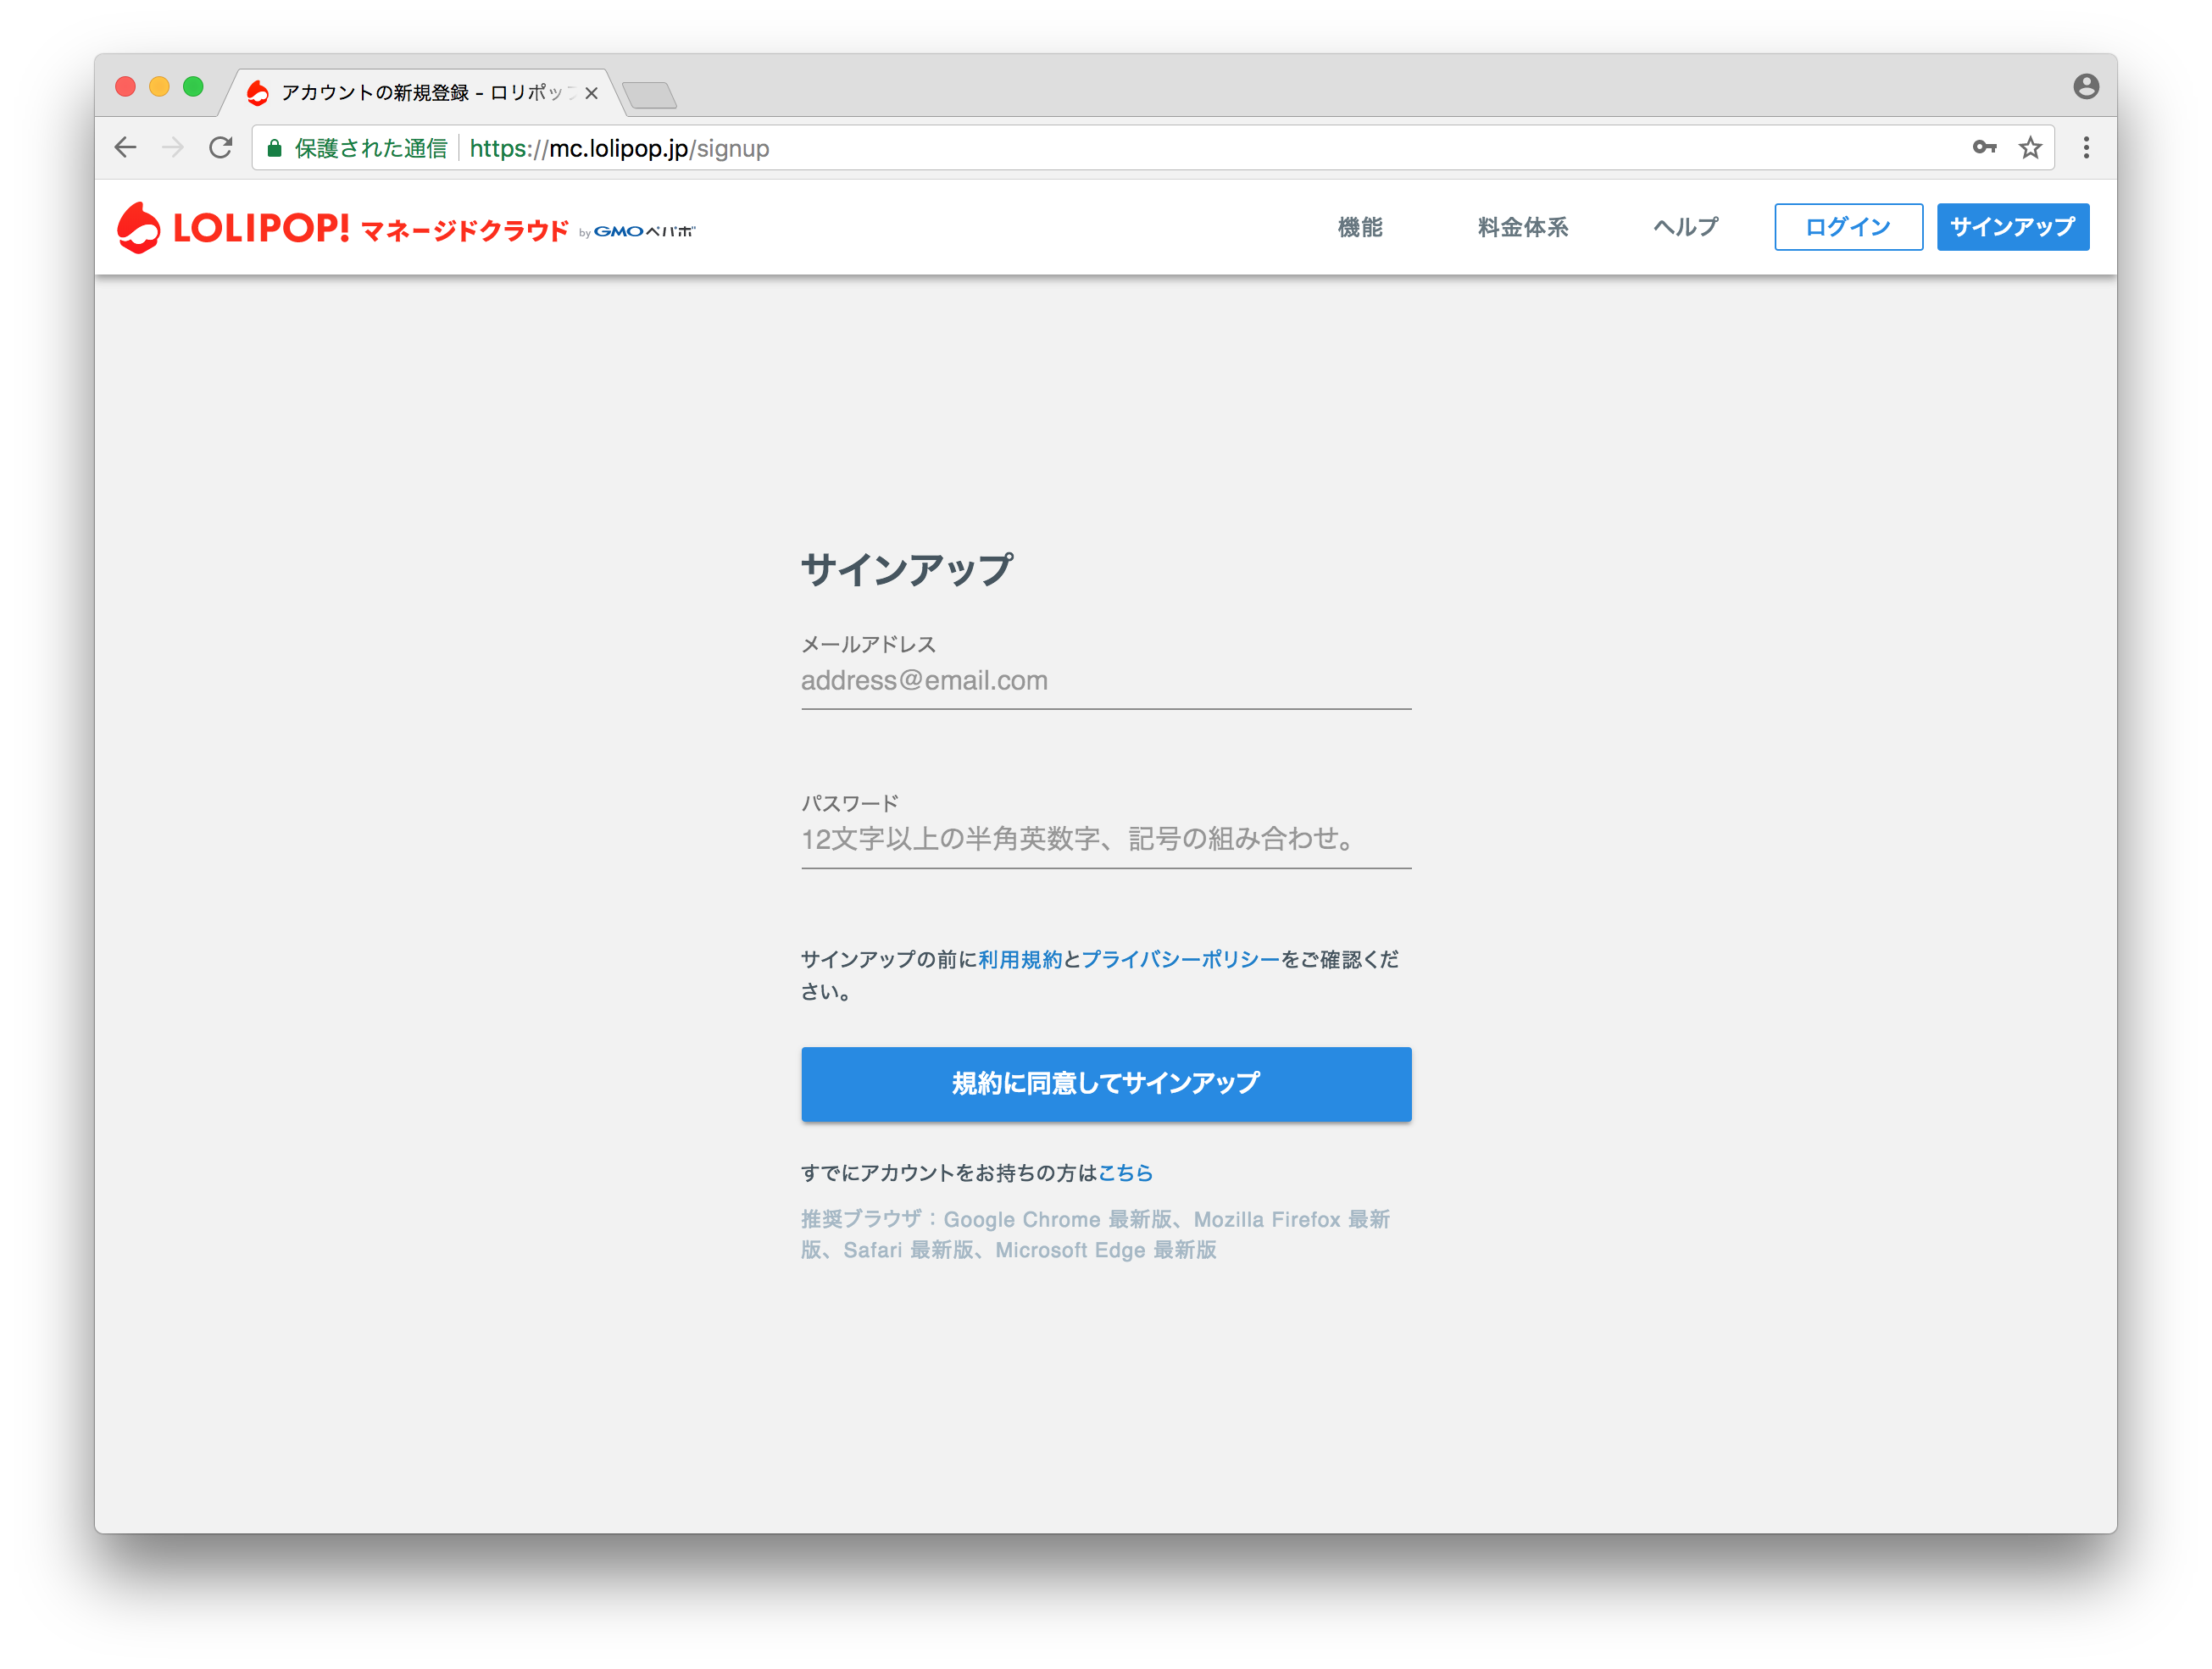Click 規約に同意してサインアップ to agree and sign up
Viewport: 2212px width, 1669px height.
pyautogui.click(x=1105, y=1084)
